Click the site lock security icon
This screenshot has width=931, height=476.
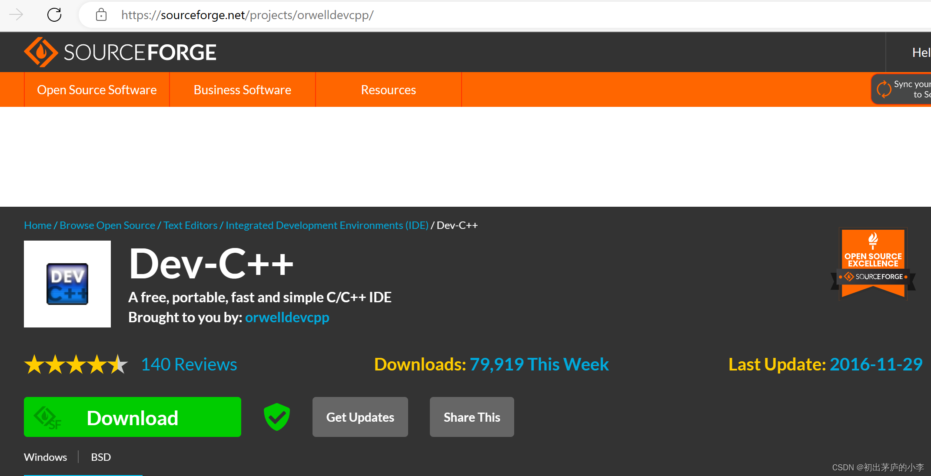pyautogui.click(x=101, y=15)
